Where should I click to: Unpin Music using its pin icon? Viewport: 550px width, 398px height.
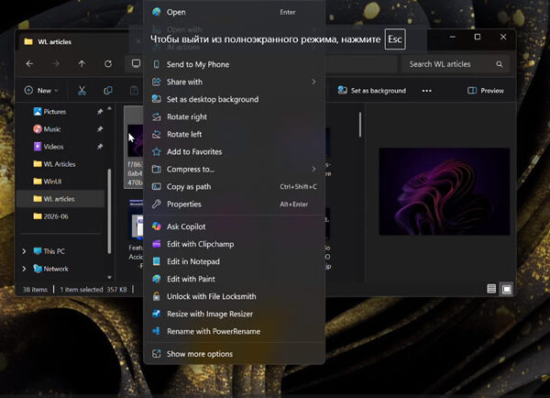[100, 129]
